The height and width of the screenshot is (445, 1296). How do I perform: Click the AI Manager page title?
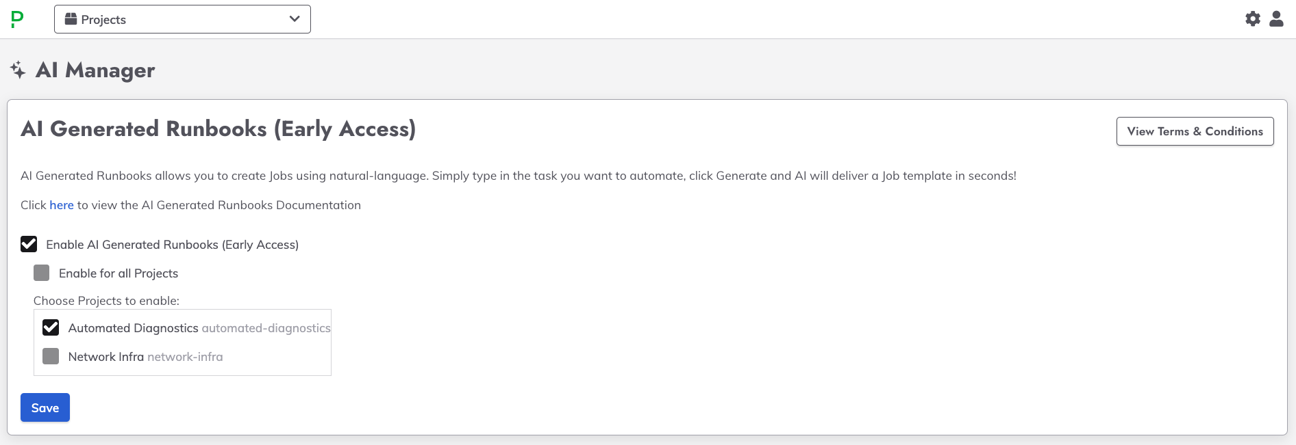coord(95,70)
